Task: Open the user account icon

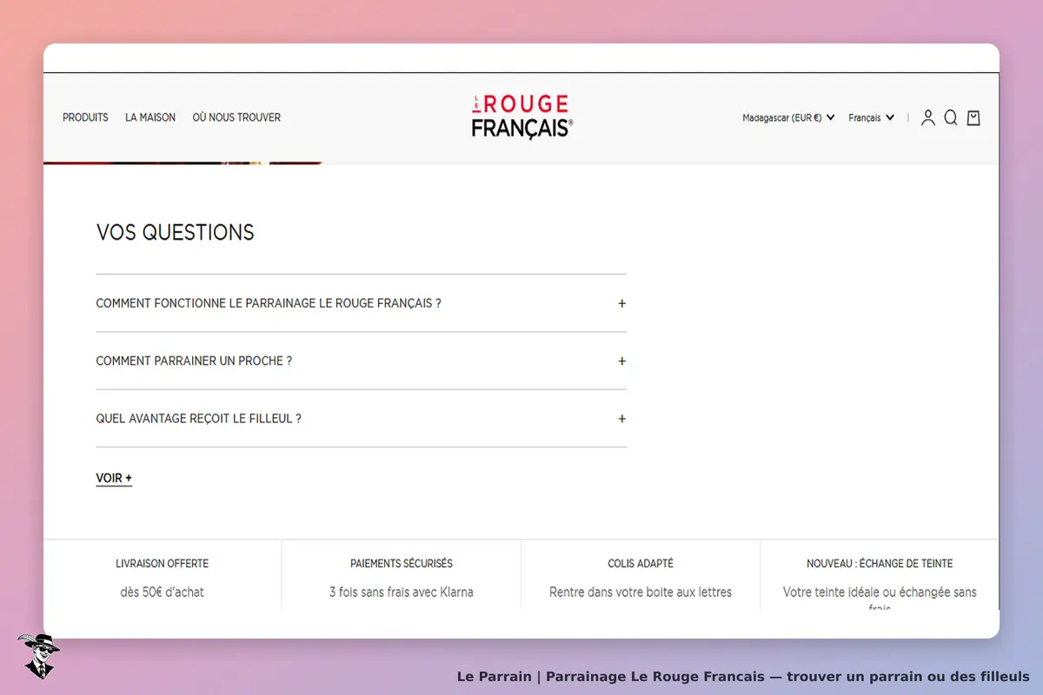Action: (928, 118)
